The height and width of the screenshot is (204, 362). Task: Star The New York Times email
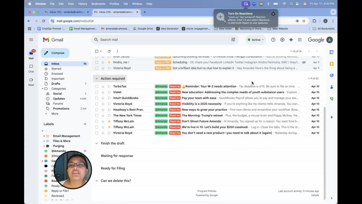(103, 116)
